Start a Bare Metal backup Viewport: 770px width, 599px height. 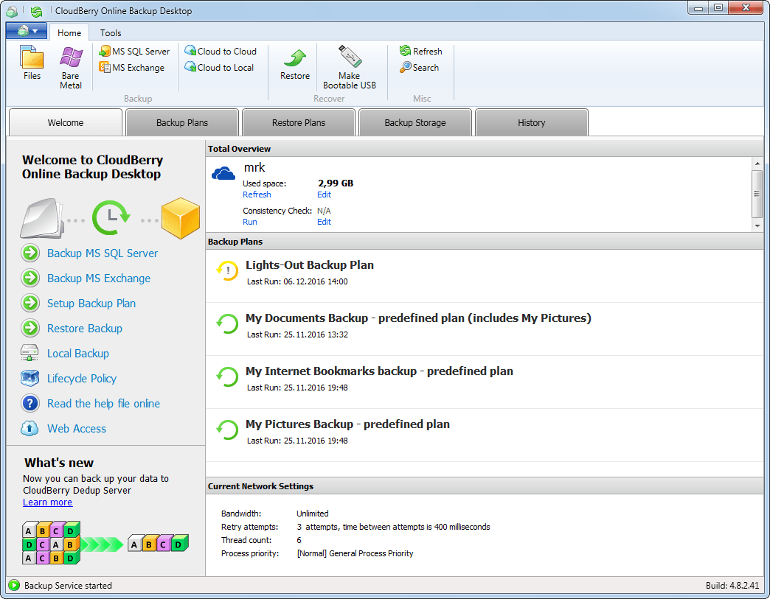coord(71,68)
